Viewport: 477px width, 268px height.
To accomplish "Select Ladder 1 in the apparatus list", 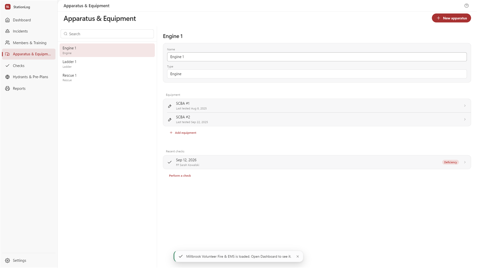I will click(107, 64).
